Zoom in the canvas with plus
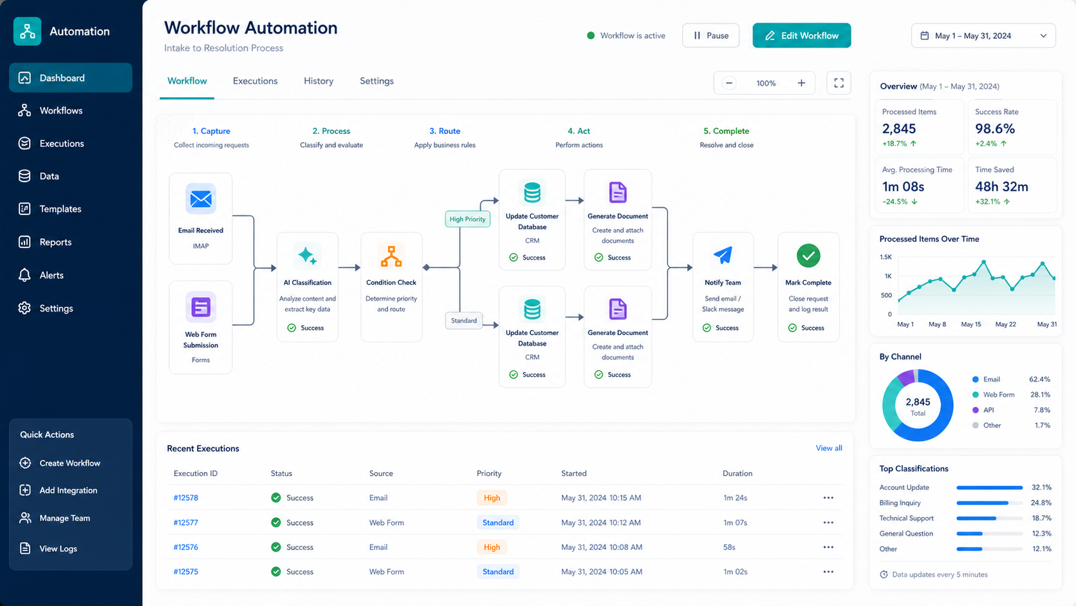1076x606 pixels. click(x=801, y=83)
